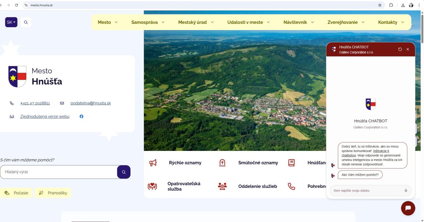Click the heart-in-hands Opatrovateľská služba icon
Screen dimensions: 424x222
point(152,186)
